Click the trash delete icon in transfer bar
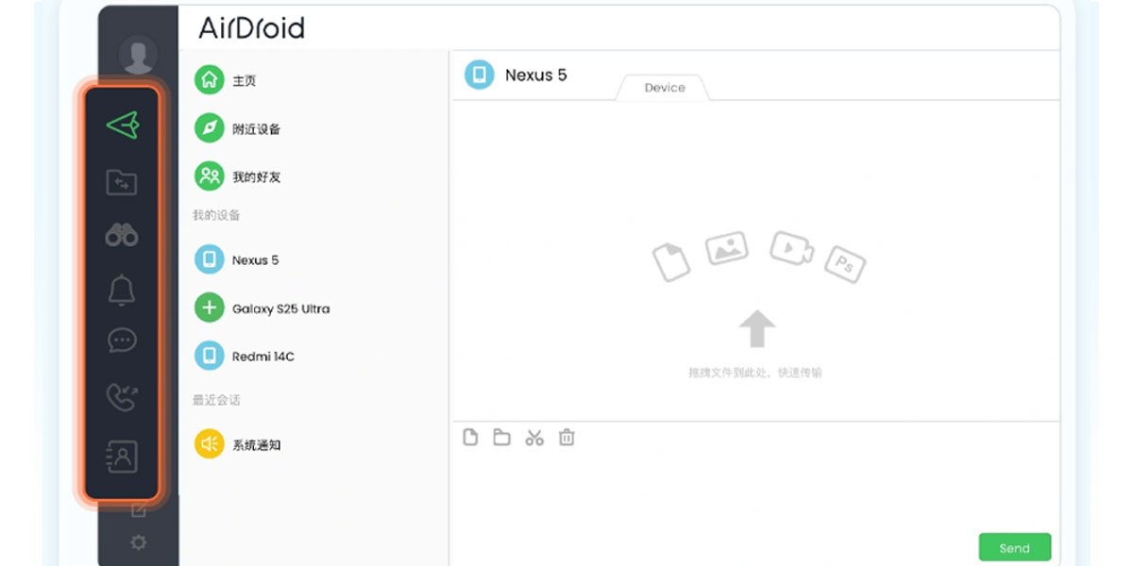This screenshot has height=566, width=1133. [566, 437]
